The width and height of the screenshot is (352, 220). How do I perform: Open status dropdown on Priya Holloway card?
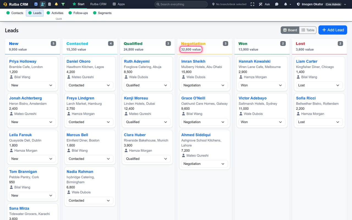point(32,85)
